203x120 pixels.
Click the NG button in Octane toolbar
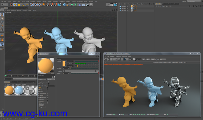148,59
